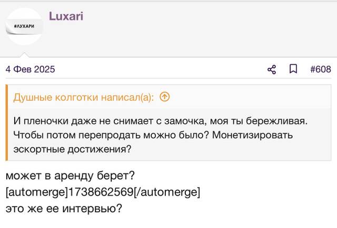Viewport: 337px width, 228px height.
Task: Click the divider line under the post date
Action: coord(168,78)
